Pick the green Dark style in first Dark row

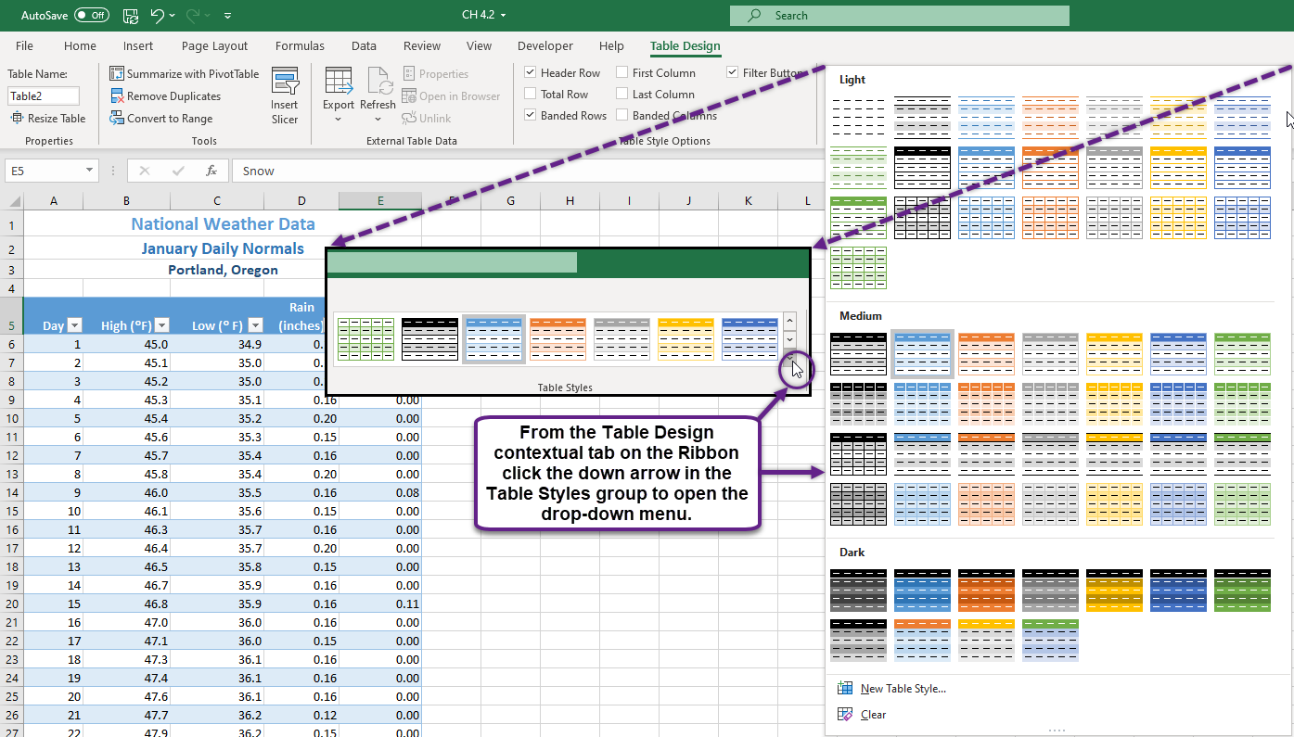coord(1243,591)
